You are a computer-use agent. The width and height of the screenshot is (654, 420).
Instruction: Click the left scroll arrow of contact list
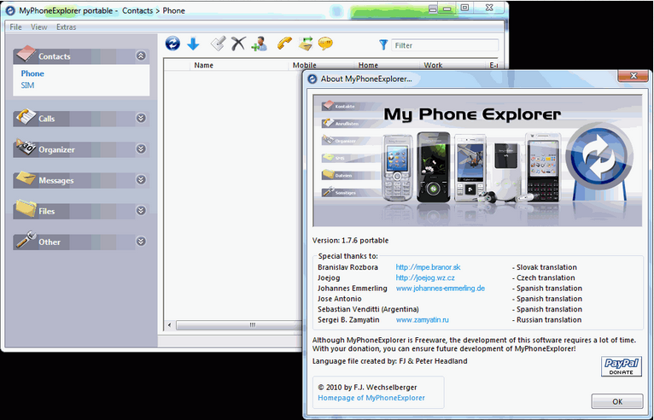(x=169, y=325)
